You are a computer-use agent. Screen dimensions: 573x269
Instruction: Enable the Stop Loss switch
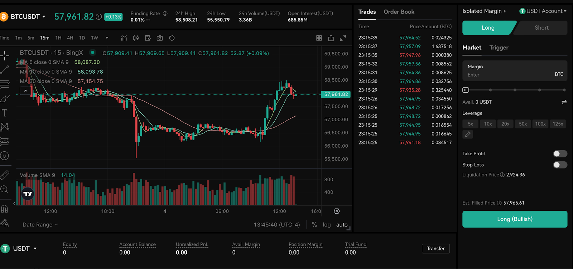tap(560, 165)
